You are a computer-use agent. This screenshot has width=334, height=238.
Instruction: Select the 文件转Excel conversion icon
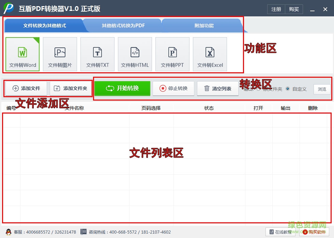(210, 54)
